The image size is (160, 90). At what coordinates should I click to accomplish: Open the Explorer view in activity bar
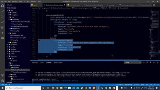[x=2, y=5]
